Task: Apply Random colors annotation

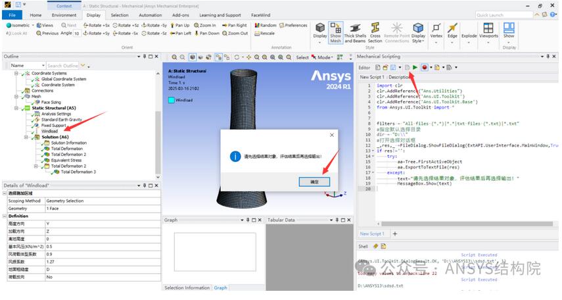Action: (268, 25)
